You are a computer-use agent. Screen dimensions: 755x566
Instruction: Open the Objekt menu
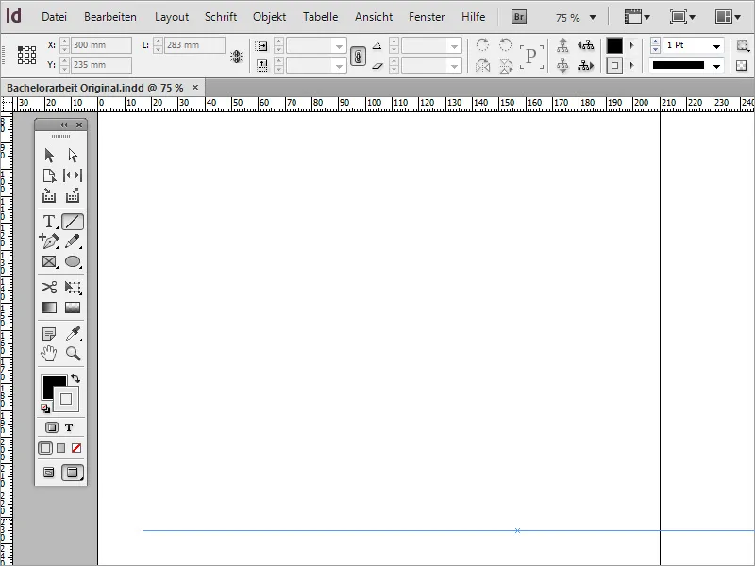pos(269,17)
